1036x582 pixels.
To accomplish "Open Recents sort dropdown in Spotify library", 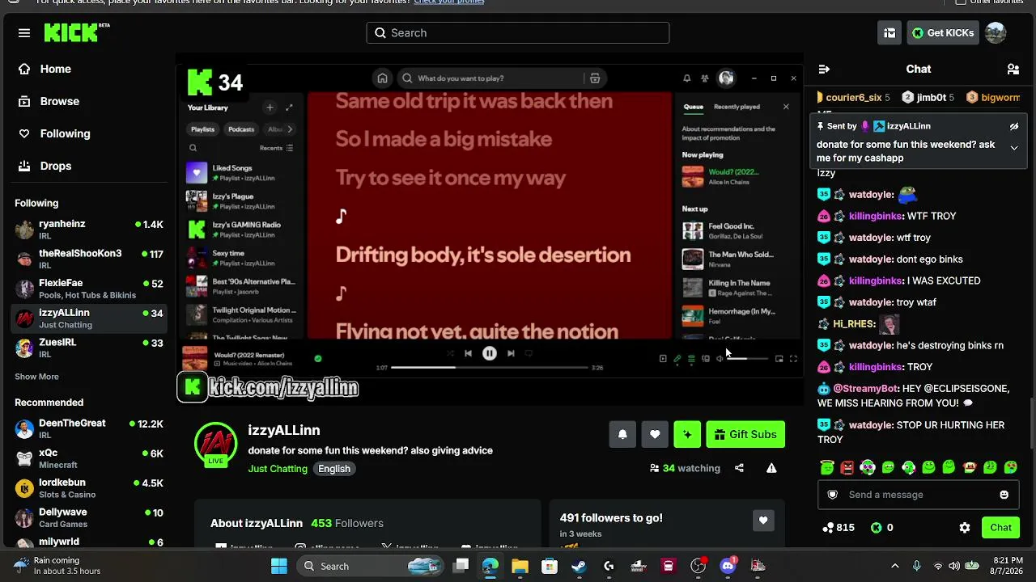I will pos(277,148).
